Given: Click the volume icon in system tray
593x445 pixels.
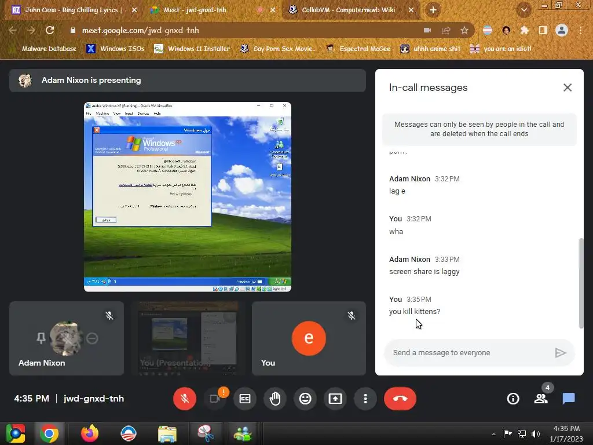Looking at the screenshot, I should [x=536, y=433].
